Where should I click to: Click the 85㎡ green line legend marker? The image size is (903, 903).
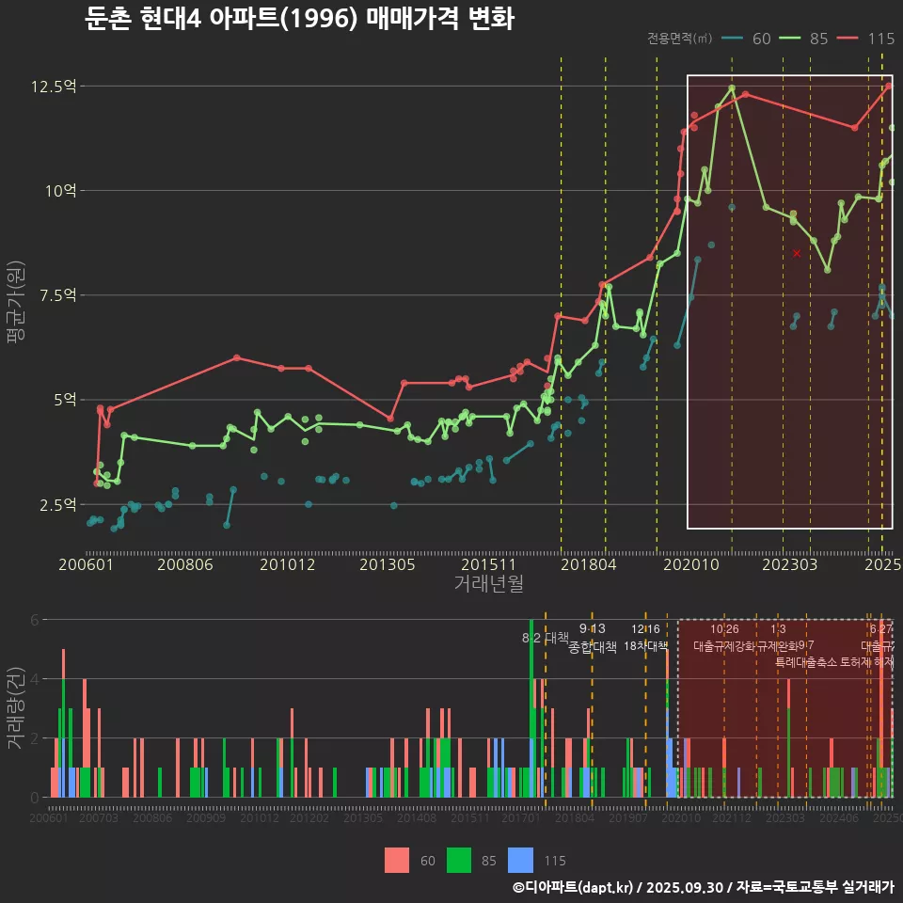click(x=790, y=39)
